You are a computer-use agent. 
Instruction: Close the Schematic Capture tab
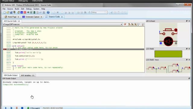click(x=41, y=17)
